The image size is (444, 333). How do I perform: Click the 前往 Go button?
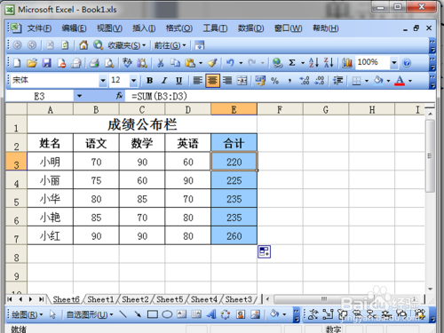(x=170, y=45)
